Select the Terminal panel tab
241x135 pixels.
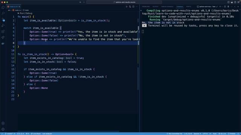(180, 7)
